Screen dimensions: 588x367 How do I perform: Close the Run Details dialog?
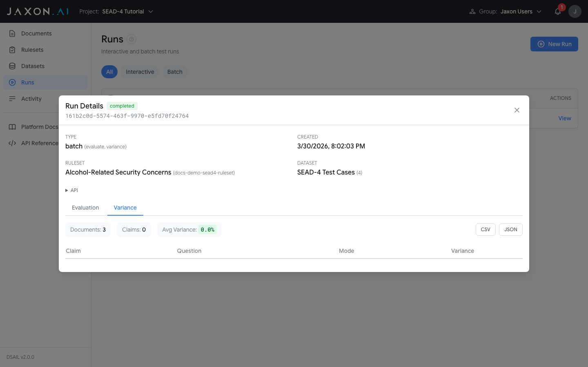click(x=517, y=110)
